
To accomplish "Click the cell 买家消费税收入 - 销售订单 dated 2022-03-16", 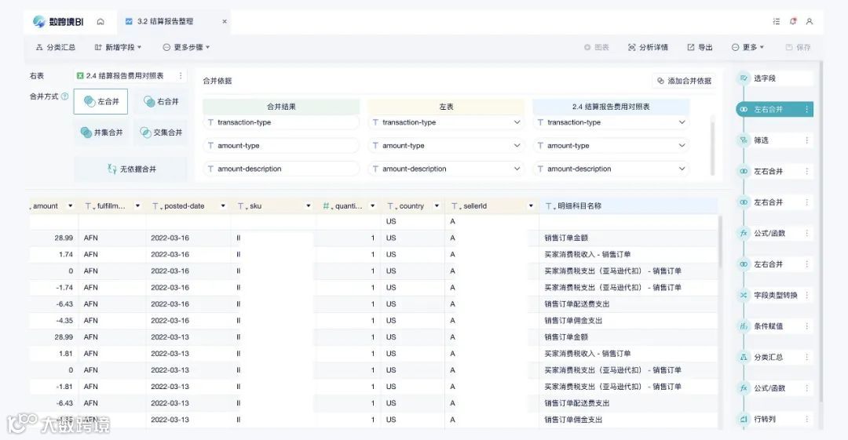I will 628,255.
